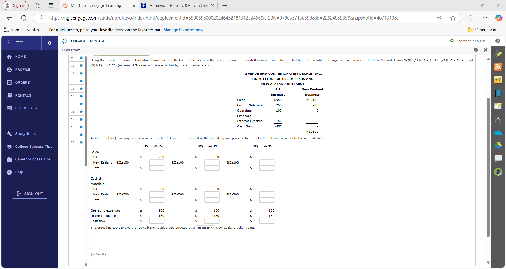
Task: Open the OneDrive cloud app
Action: click(498, 132)
